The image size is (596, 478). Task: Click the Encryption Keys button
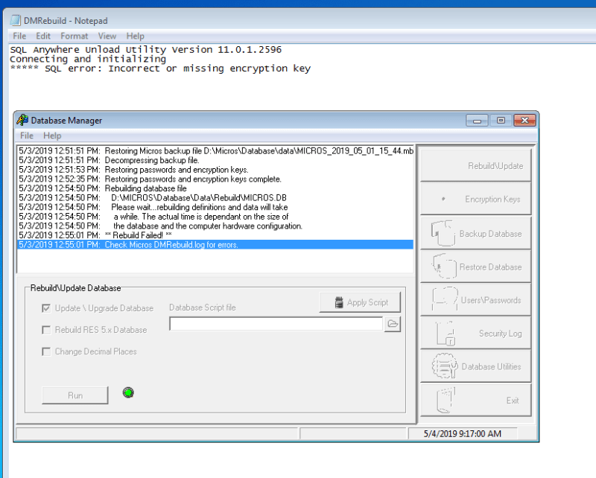[475, 199]
